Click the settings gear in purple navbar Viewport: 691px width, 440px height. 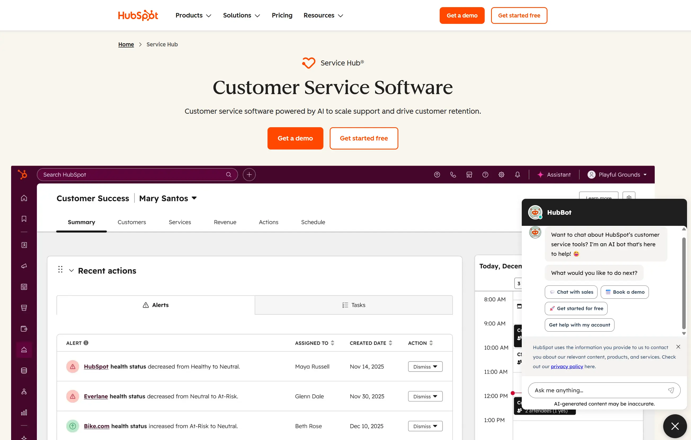[x=501, y=175]
